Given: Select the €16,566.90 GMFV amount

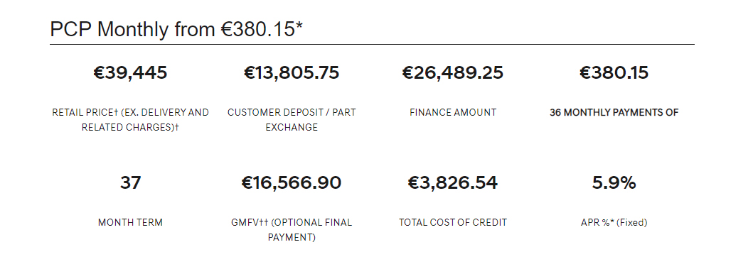Looking at the screenshot, I should [x=292, y=183].
